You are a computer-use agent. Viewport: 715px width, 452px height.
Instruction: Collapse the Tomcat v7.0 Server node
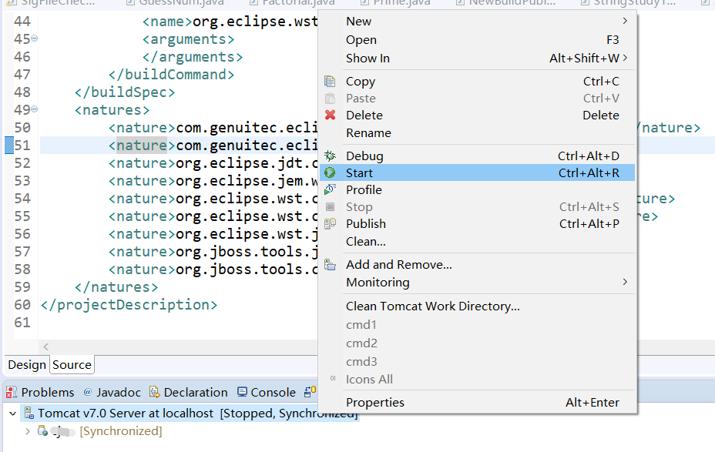pyautogui.click(x=13, y=413)
